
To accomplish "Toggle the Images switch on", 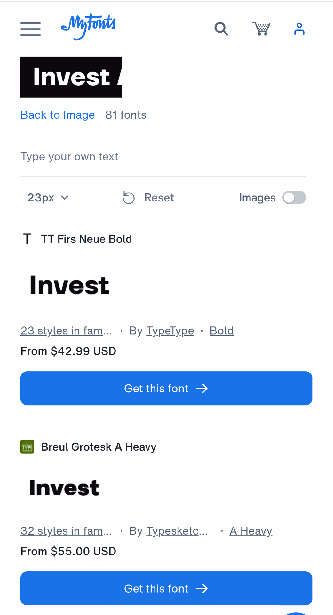I will (294, 198).
